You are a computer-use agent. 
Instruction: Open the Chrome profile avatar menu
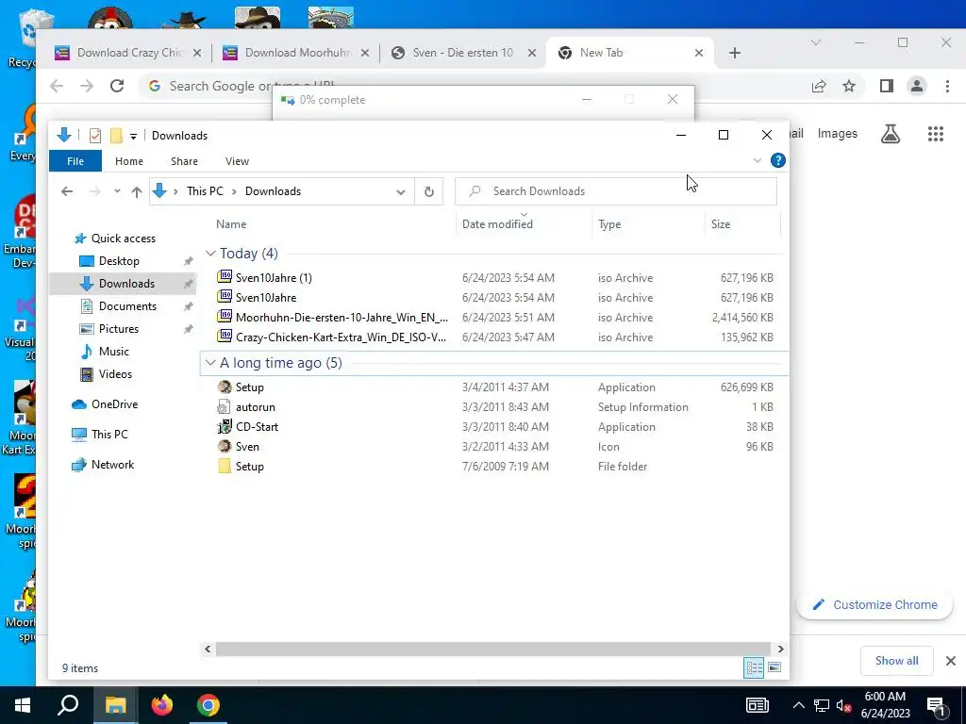pos(917,86)
